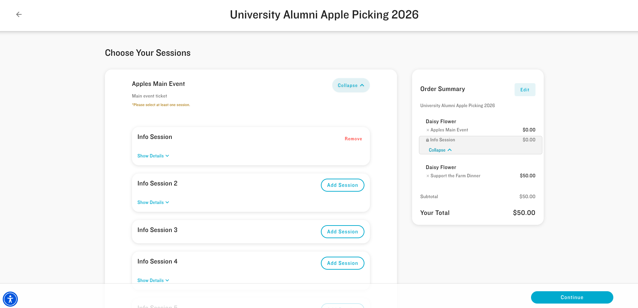
Task: Collapse the Info Session entry in Order Summary
Action: coord(440,150)
